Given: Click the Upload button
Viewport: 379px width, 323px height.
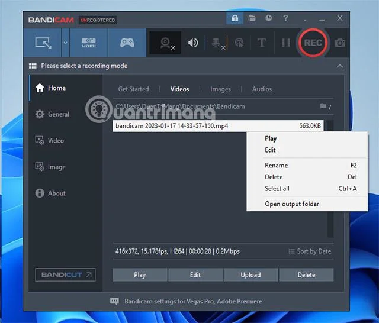Looking at the screenshot, I should click(x=250, y=275).
